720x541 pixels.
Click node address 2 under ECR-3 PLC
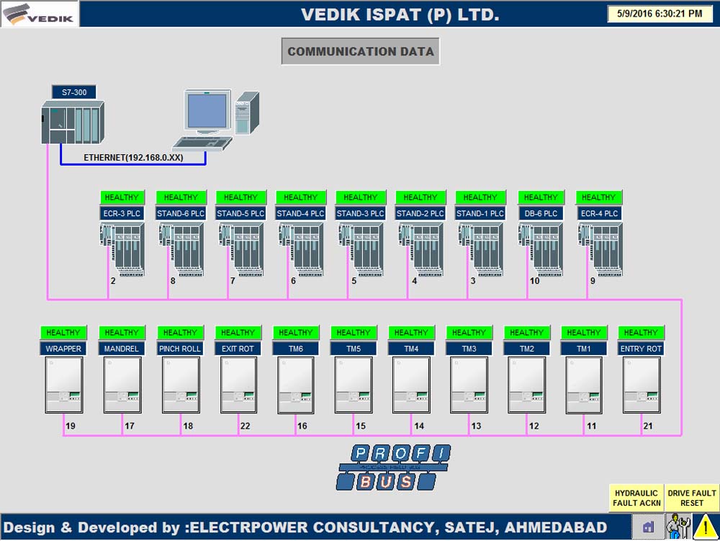[x=113, y=281]
